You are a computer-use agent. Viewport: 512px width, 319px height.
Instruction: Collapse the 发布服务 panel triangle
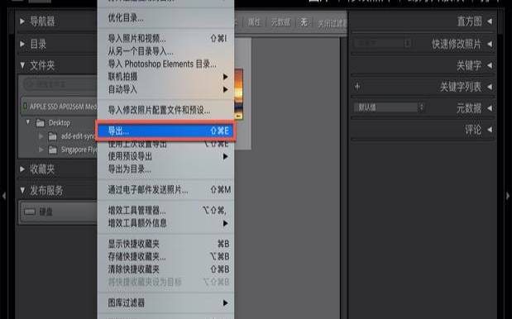coord(22,190)
